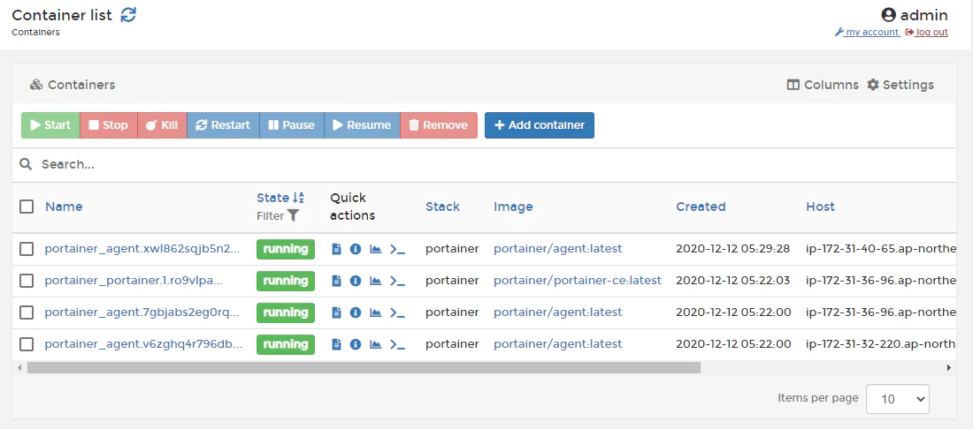Click the Kill button
This screenshot has height=429, width=973.
point(162,125)
